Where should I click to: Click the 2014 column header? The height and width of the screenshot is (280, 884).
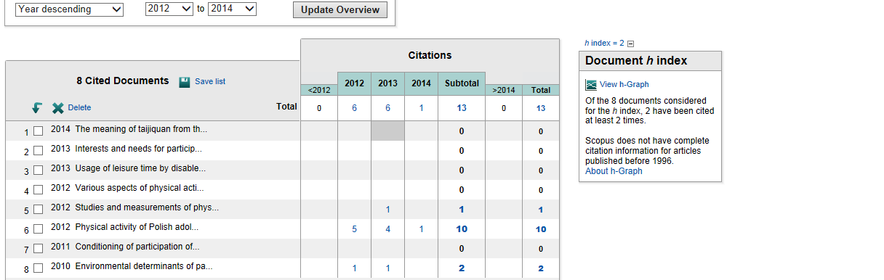[x=421, y=83]
